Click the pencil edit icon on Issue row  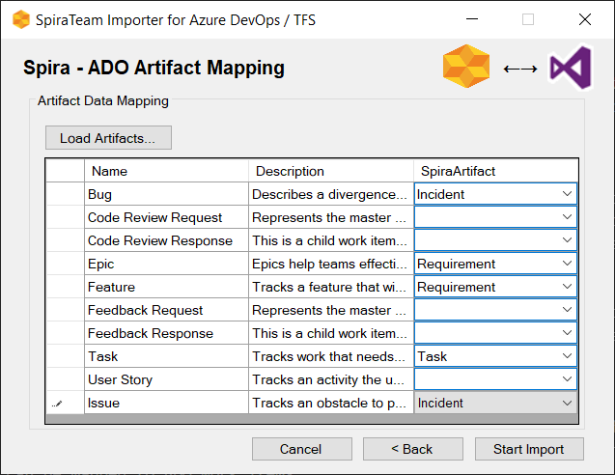[56, 404]
